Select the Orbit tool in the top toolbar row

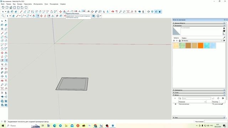click(113, 12)
